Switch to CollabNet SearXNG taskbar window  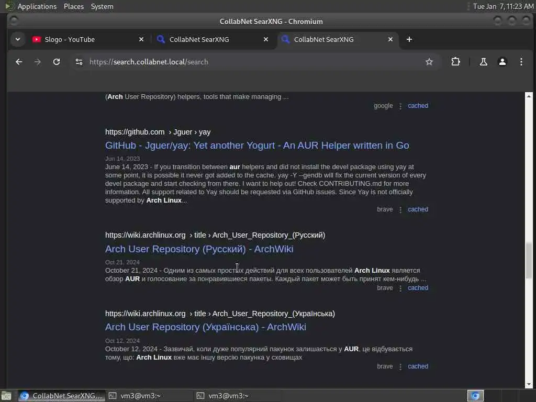tap(61, 396)
